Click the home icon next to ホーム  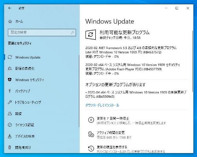[10, 21]
